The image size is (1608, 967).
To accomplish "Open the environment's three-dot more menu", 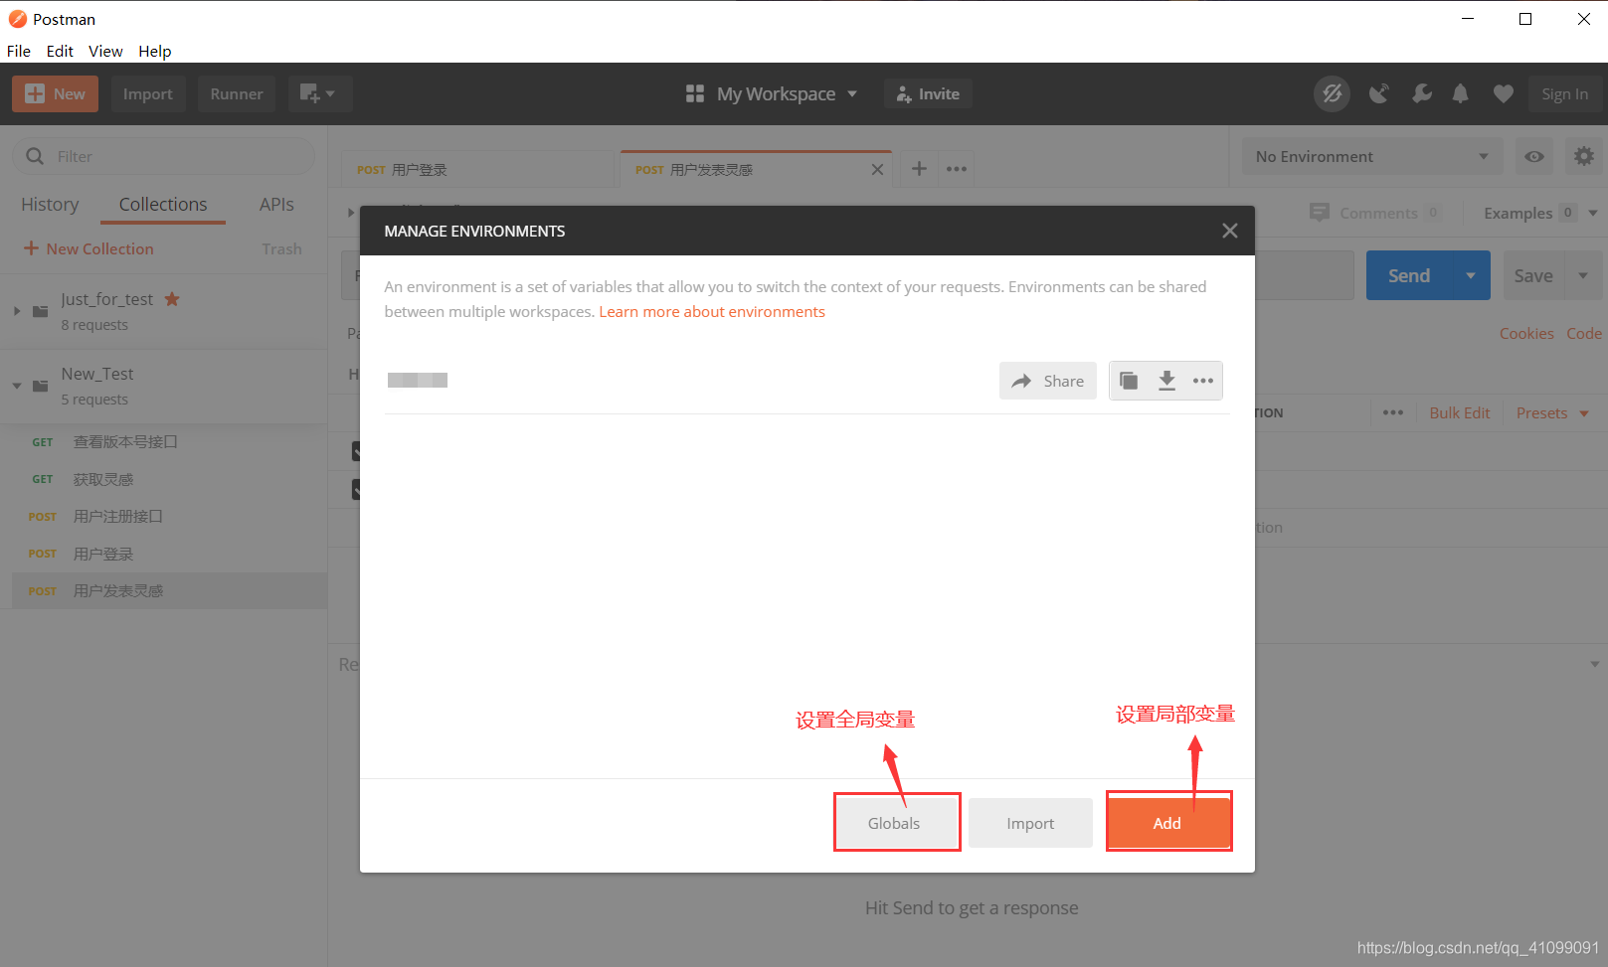I will 1203,381.
